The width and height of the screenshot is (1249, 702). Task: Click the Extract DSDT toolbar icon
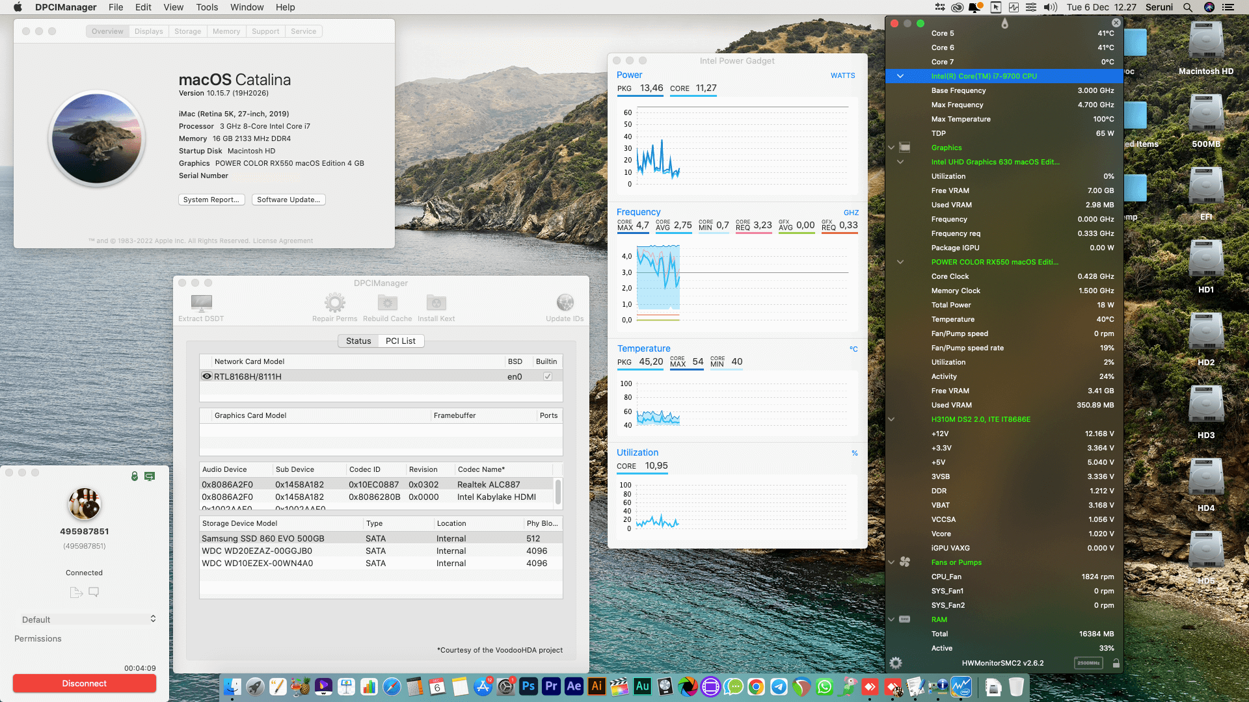point(201,303)
